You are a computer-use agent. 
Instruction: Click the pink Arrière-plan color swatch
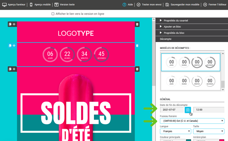tap(222, 140)
